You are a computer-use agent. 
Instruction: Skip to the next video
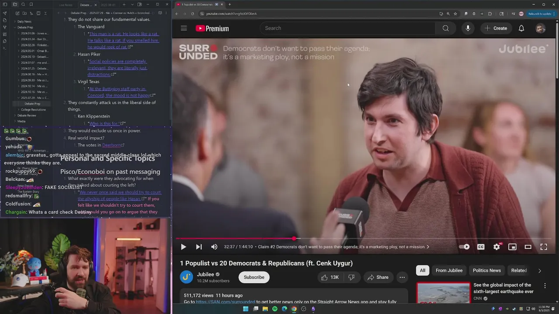coord(199,247)
